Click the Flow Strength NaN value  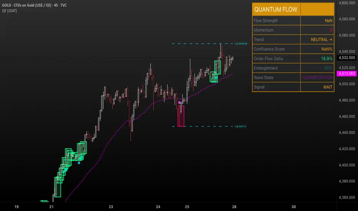point(328,21)
